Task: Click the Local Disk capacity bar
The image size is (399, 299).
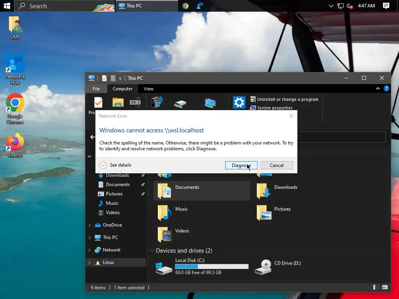Action: pos(212,266)
